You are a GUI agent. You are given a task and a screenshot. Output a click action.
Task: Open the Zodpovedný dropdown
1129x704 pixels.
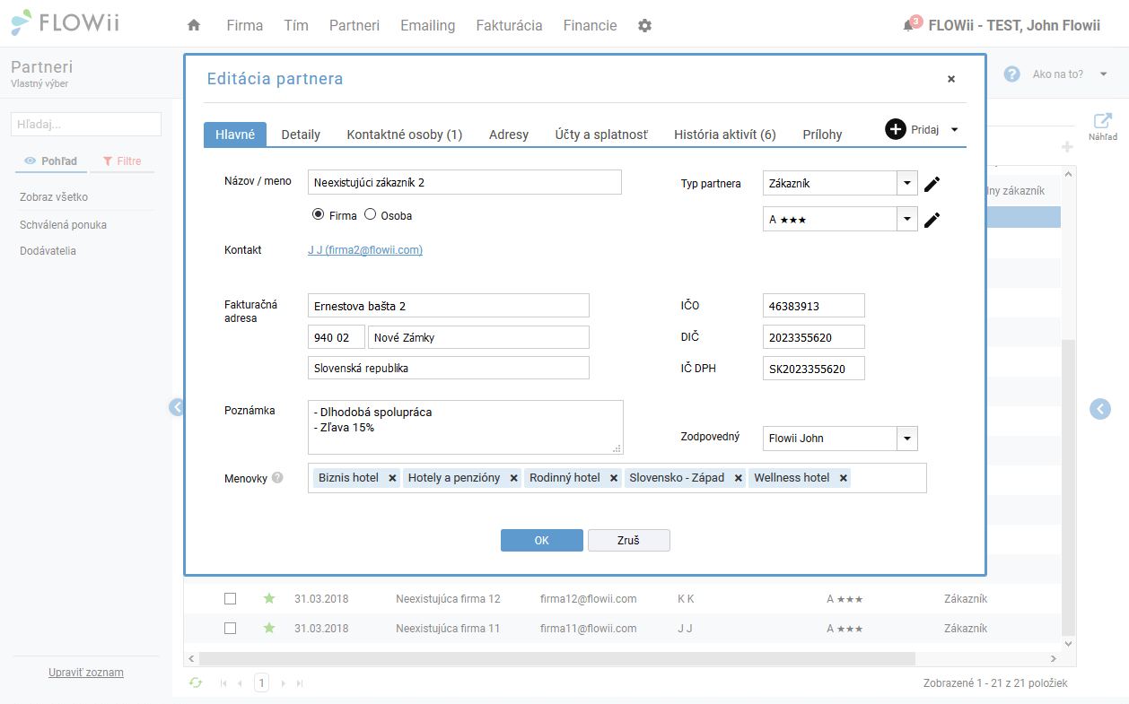click(906, 439)
